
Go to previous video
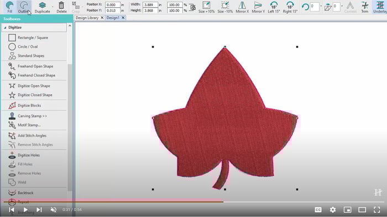click(12, 210)
